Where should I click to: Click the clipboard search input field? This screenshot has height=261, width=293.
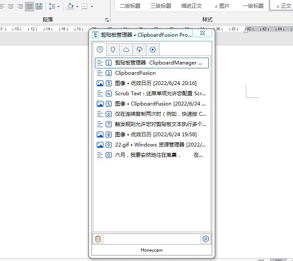tap(152, 239)
